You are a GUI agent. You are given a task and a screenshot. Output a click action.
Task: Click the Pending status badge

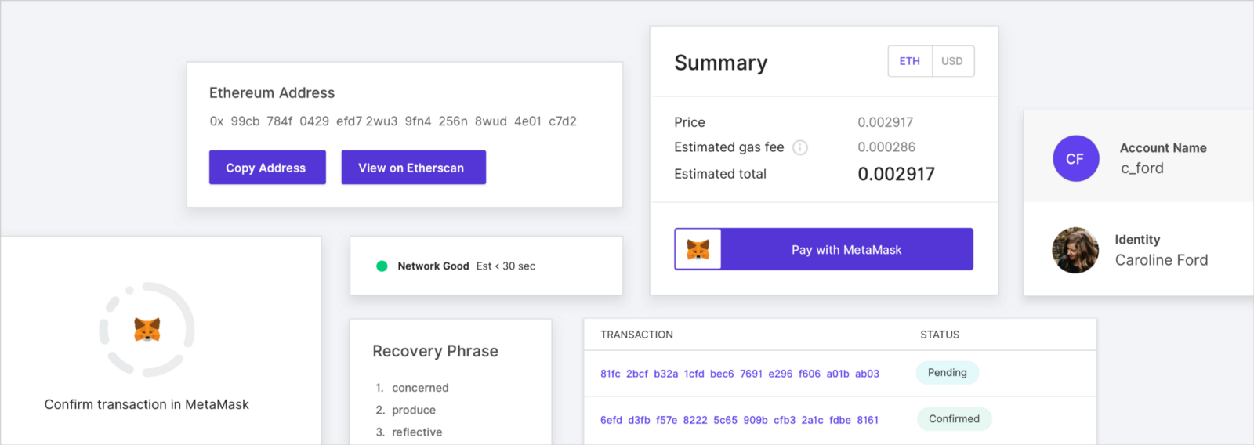point(947,373)
